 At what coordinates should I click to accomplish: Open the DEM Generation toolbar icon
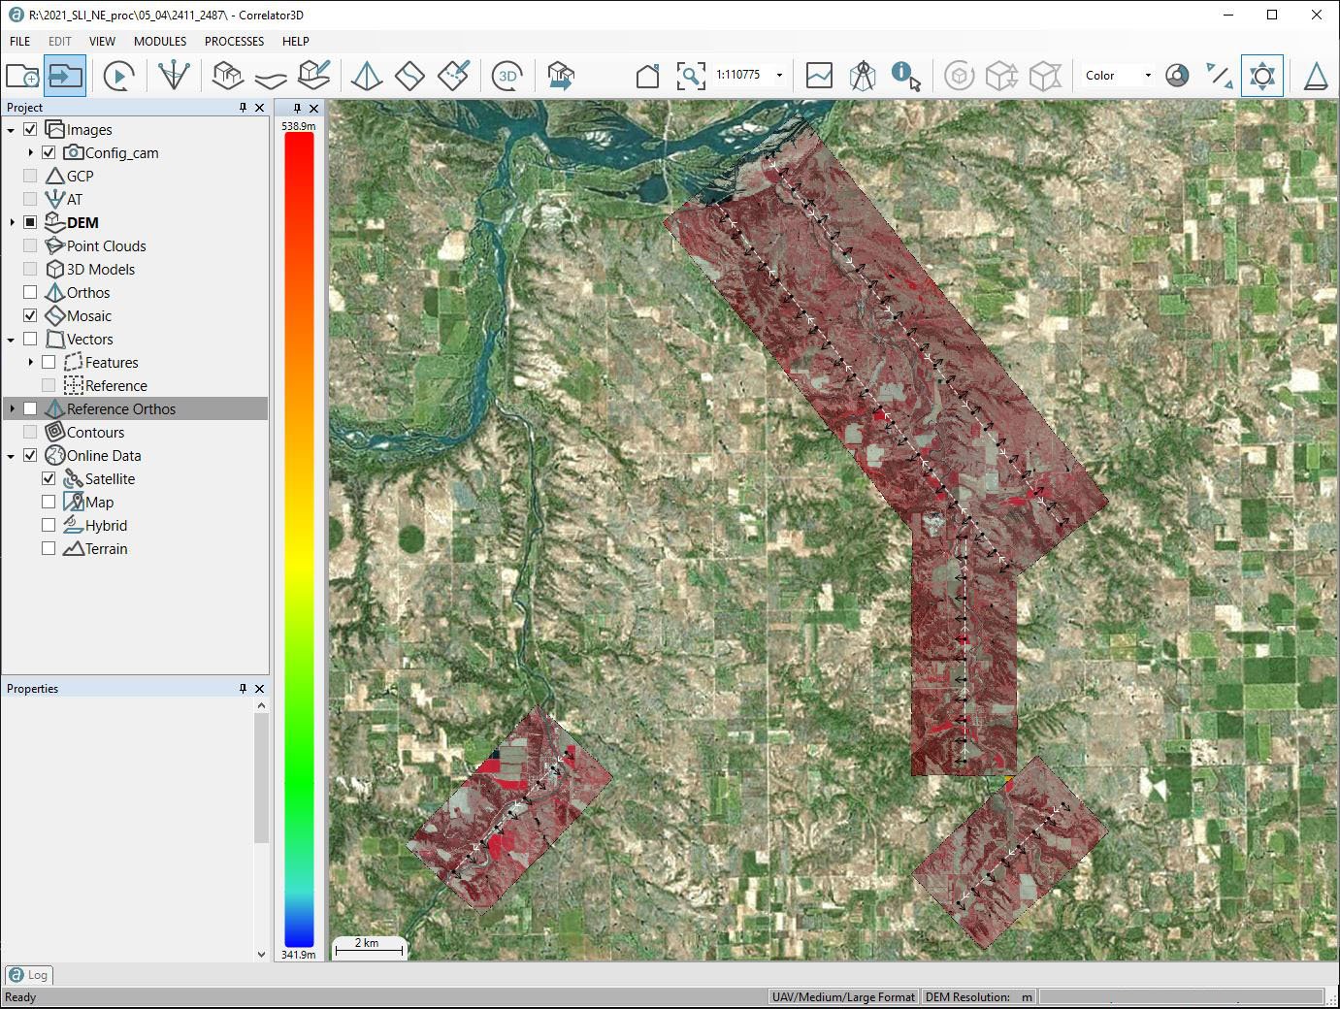click(227, 76)
